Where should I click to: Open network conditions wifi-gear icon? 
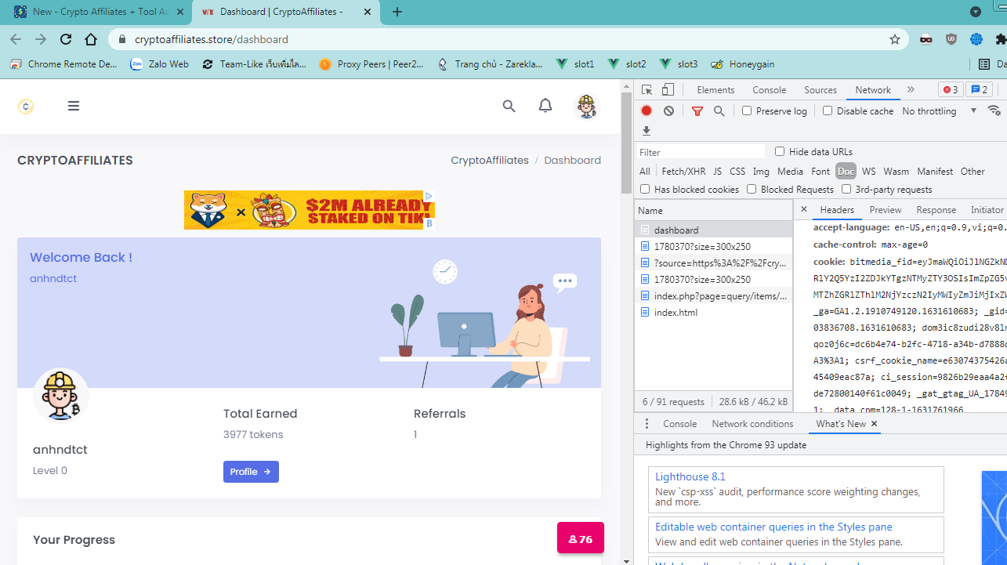pyautogui.click(x=994, y=111)
